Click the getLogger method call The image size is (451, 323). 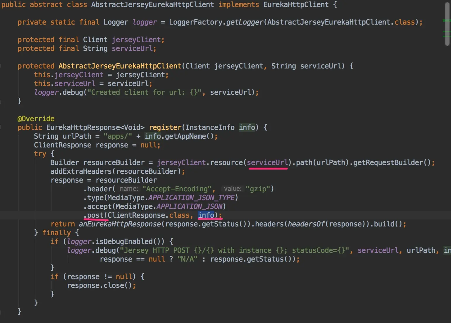(245, 22)
